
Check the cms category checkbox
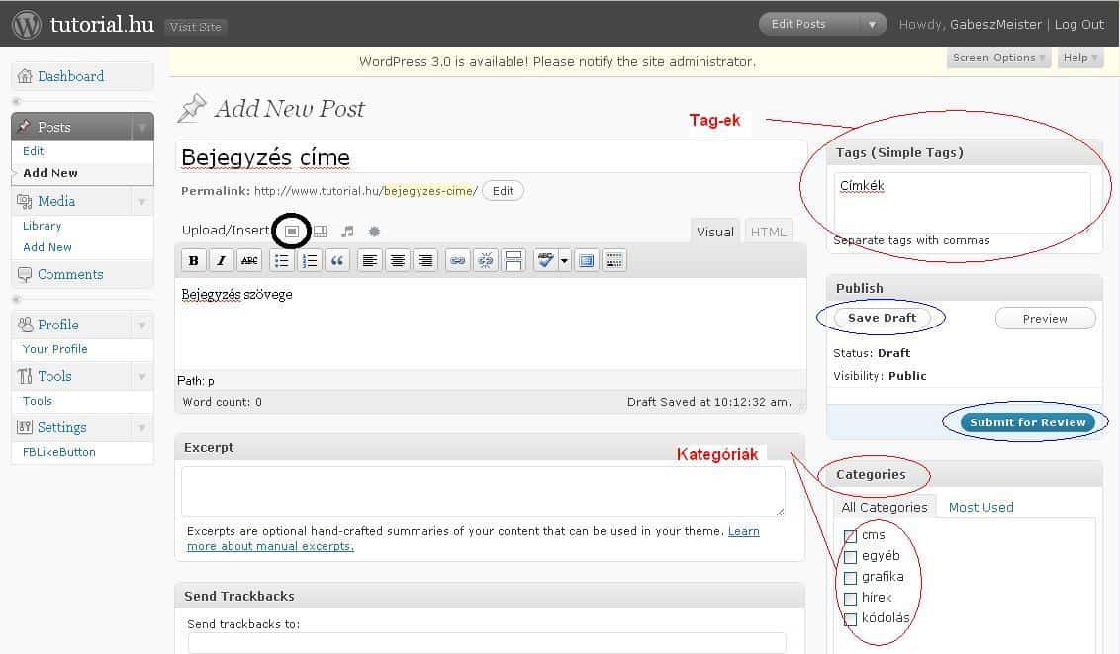pos(850,536)
